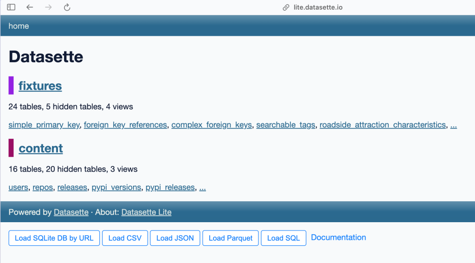
Task: Open the Documentation link
Action: tap(338, 237)
